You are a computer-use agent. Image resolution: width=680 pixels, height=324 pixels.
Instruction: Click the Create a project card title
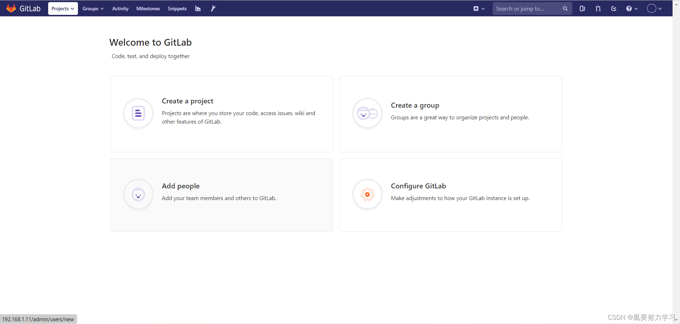click(187, 101)
